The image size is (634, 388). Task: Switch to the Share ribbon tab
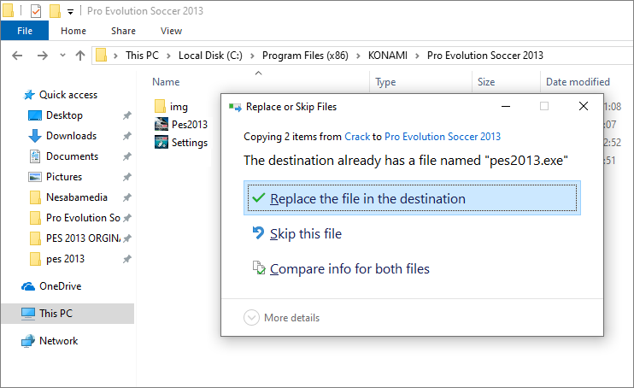tap(123, 31)
